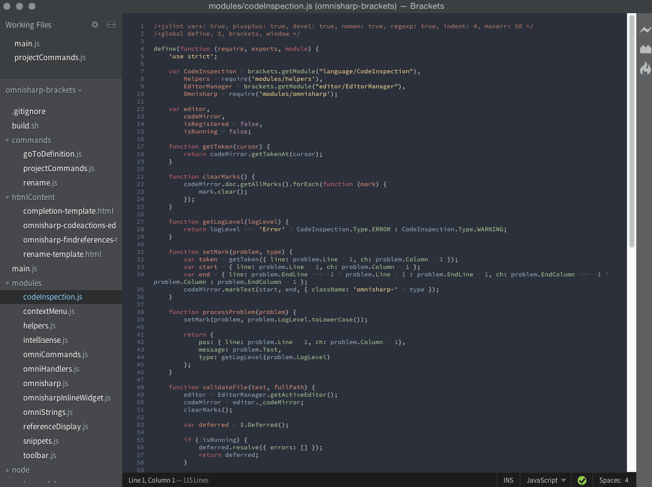The height and width of the screenshot is (487, 652).
Task: Toggle split view with icon beside gear
Action: pyautogui.click(x=110, y=24)
